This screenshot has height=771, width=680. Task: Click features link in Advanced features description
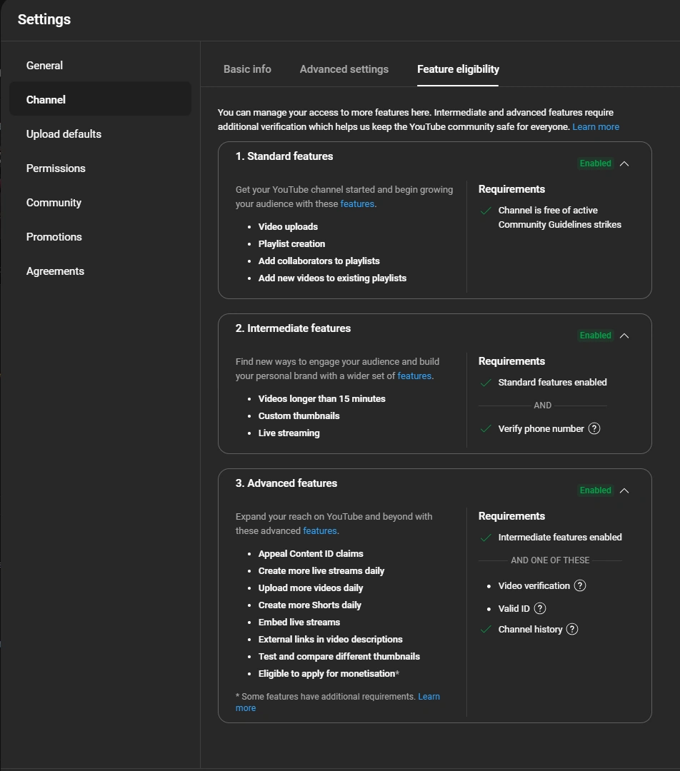tap(320, 531)
